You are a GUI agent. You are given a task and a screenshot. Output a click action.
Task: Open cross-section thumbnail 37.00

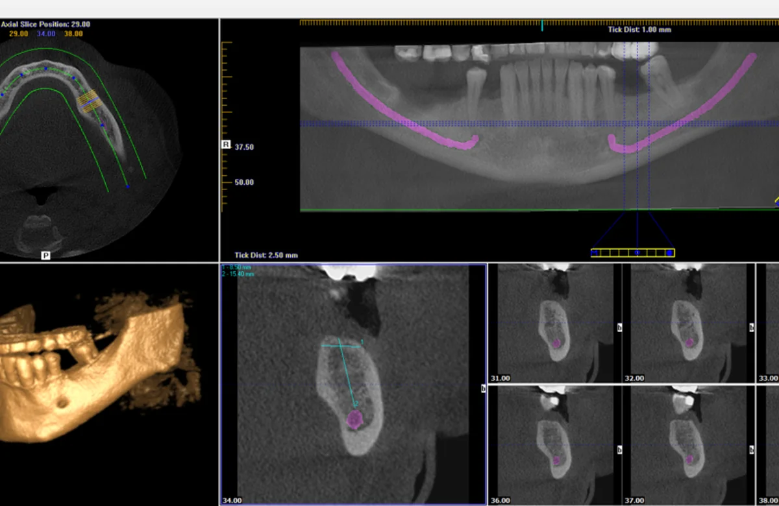pos(687,445)
